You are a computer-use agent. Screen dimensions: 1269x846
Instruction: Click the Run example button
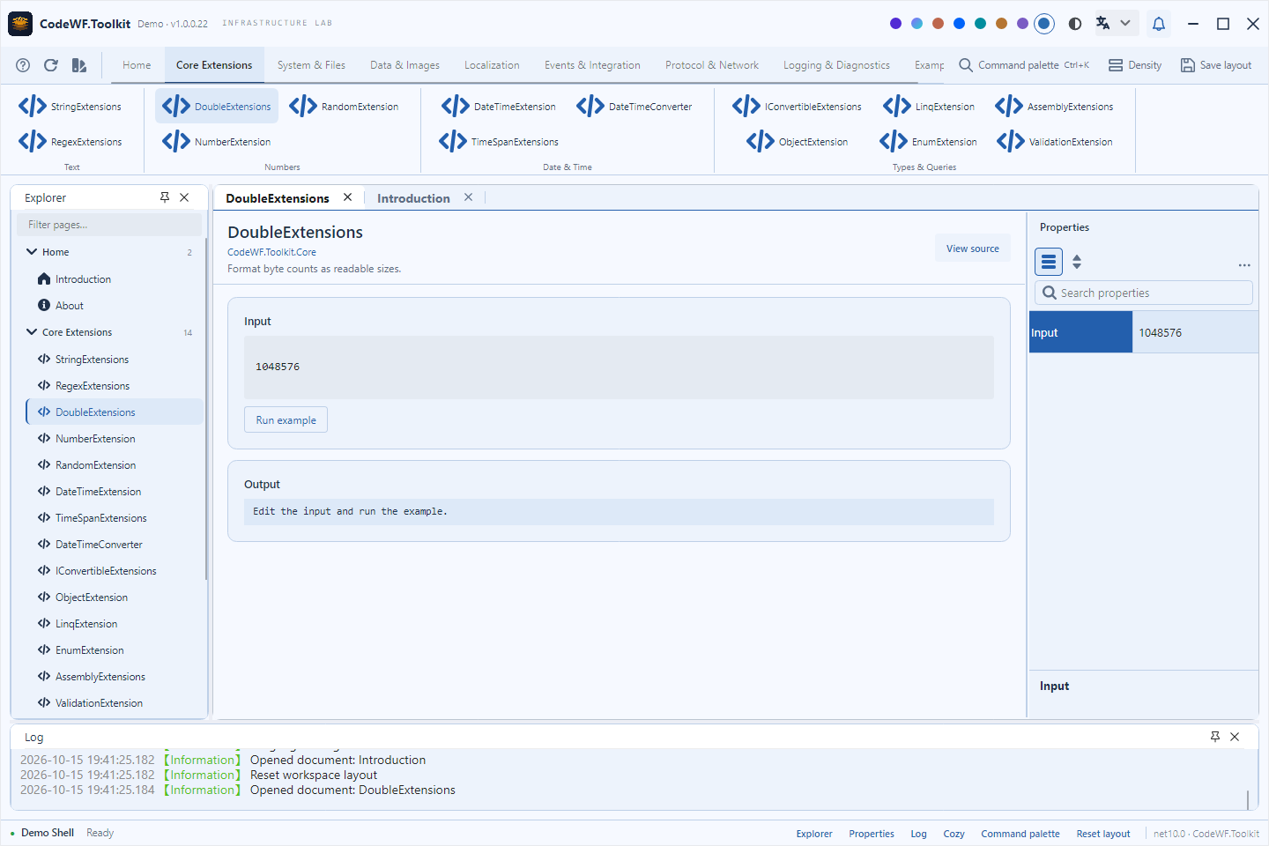(286, 420)
